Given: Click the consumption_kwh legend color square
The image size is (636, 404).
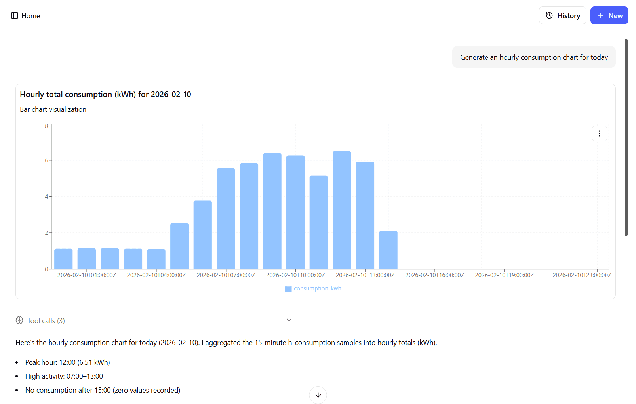Looking at the screenshot, I should 288,289.
